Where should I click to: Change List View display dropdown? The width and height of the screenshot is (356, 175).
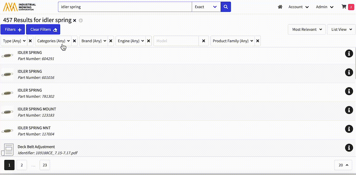(x=342, y=29)
